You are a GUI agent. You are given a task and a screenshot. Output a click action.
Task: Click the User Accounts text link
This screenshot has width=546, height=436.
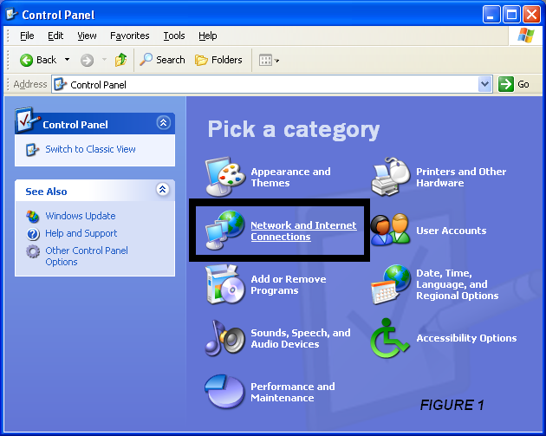(x=452, y=231)
